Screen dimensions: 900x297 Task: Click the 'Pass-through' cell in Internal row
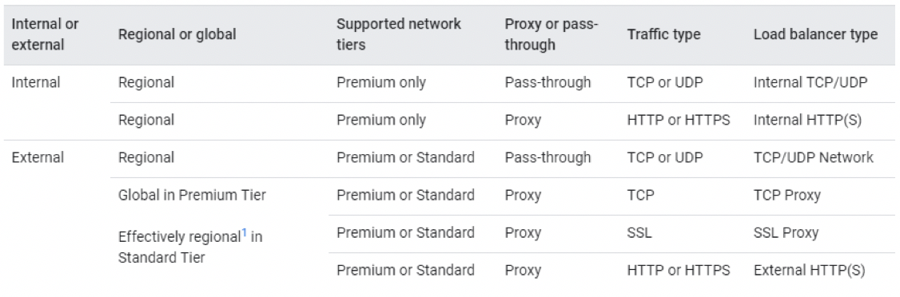(x=548, y=82)
